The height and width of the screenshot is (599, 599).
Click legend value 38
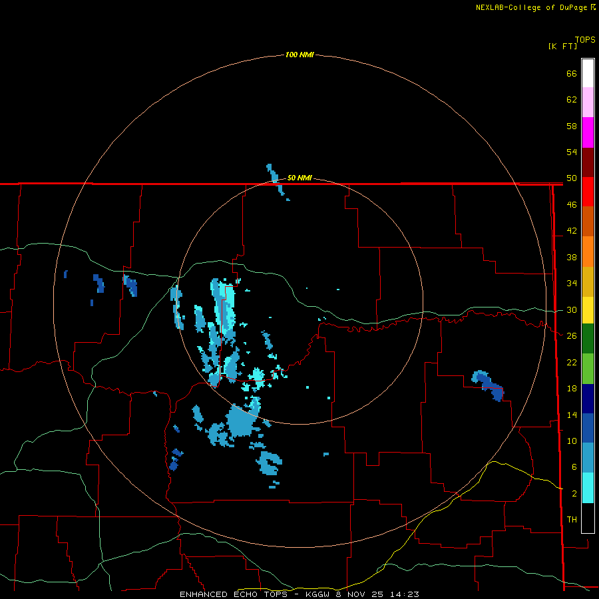pyautogui.click(x=572, y=257)
